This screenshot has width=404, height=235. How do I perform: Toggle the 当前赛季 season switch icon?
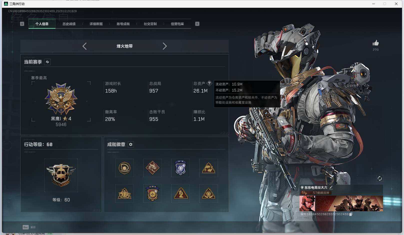click(47, 62)
